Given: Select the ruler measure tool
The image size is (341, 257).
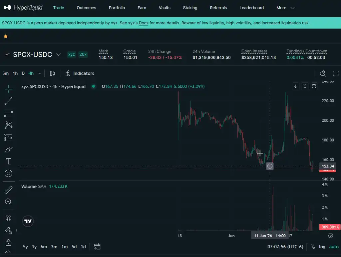Looking at the screenshot, I should click(8, 190).
